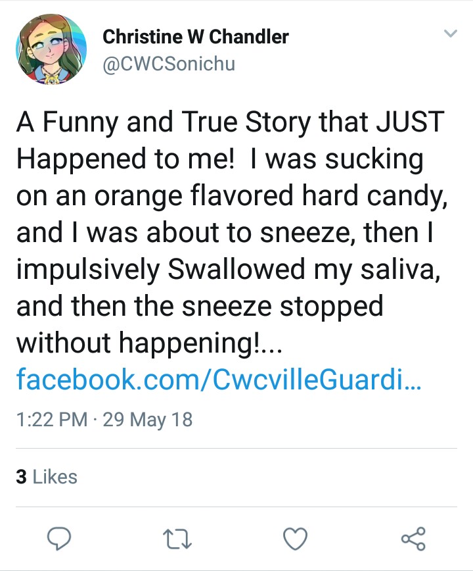Screen dimensions: 473x571
Task: Tap the reply speech bubble icon
Action: click(59, 538)
